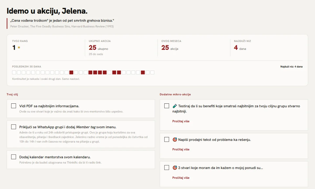Click the '4 dana' longest streak value

[240, 48]
